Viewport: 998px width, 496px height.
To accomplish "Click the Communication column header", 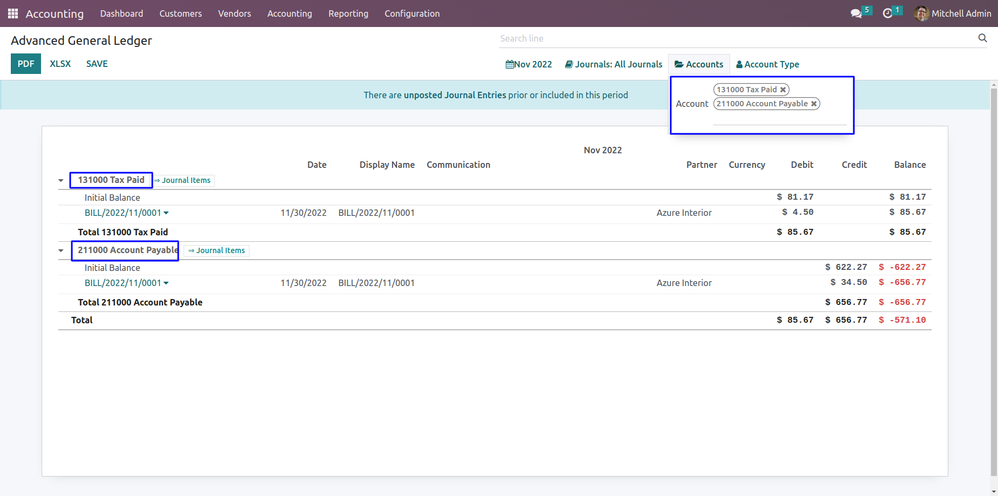I will pos(458,165).
